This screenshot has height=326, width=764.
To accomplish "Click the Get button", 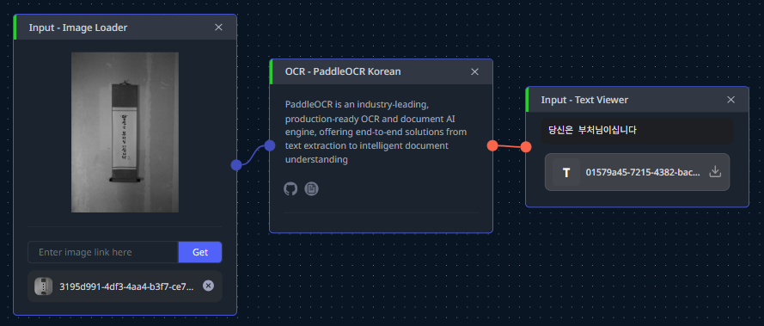I will (x=200, y=252).
